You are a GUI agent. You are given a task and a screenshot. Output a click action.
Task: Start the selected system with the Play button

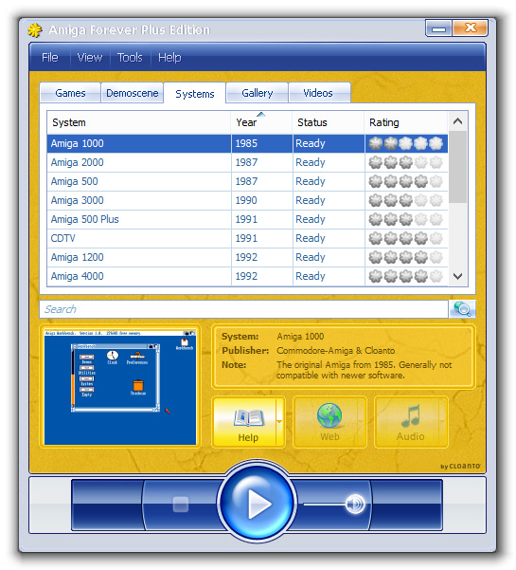257,504
